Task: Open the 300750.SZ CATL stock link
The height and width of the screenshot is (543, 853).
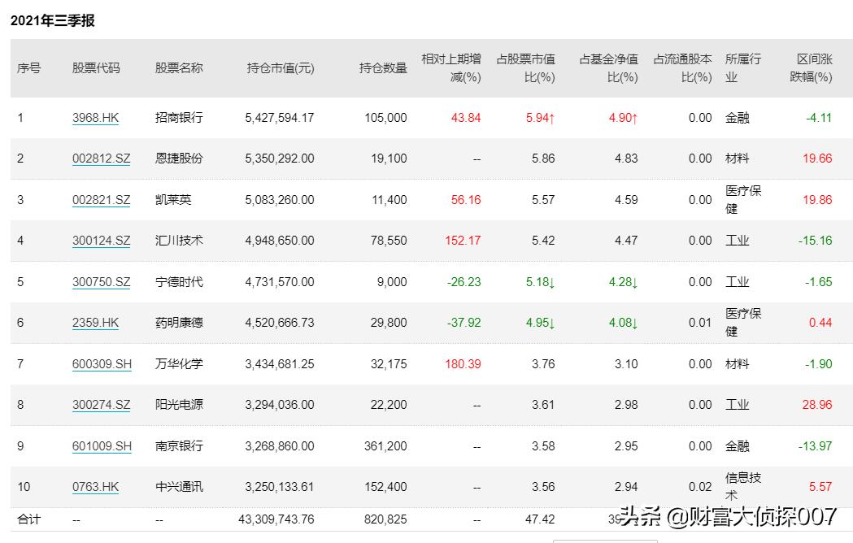Action: 101,281
